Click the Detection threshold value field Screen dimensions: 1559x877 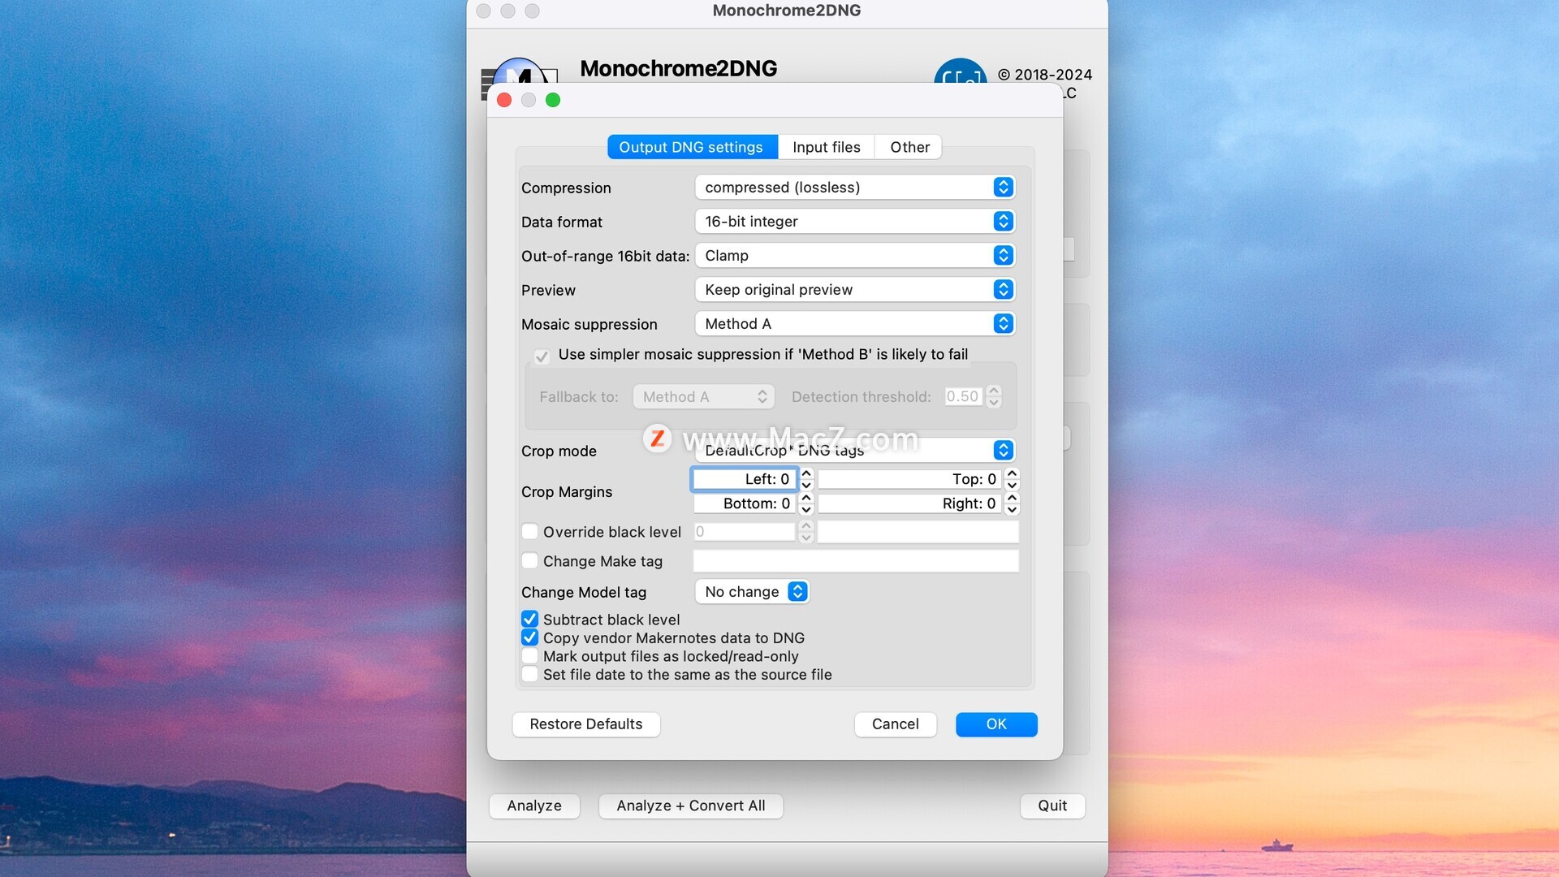pyautogui.click(x=964, y=396)
